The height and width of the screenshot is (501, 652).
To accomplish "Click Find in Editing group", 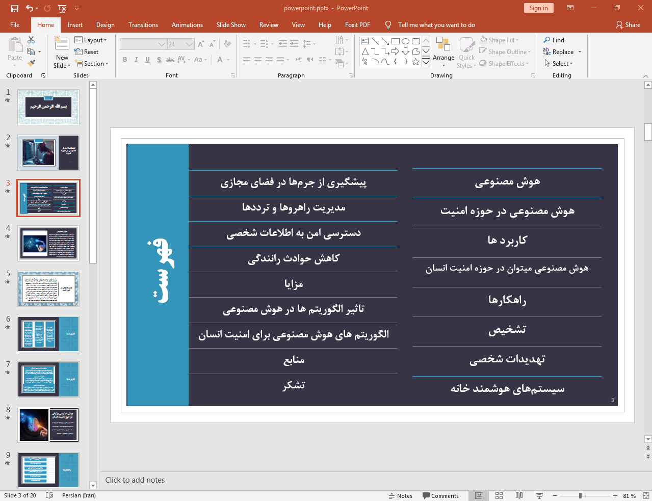I will click(554, 40).
